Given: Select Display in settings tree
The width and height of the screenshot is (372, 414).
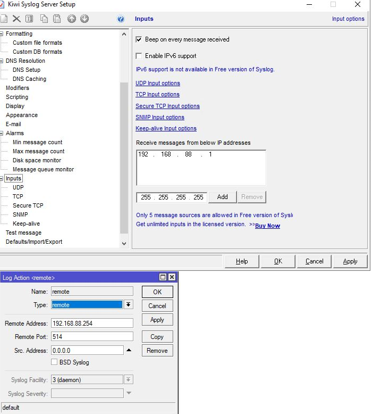Looking at the screenshot, I should 15,106.
